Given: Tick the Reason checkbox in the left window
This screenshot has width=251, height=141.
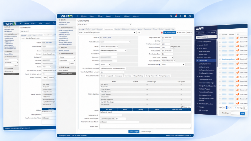Looking at the screenshot, I should pyautogui.click(x=43, y=118).
